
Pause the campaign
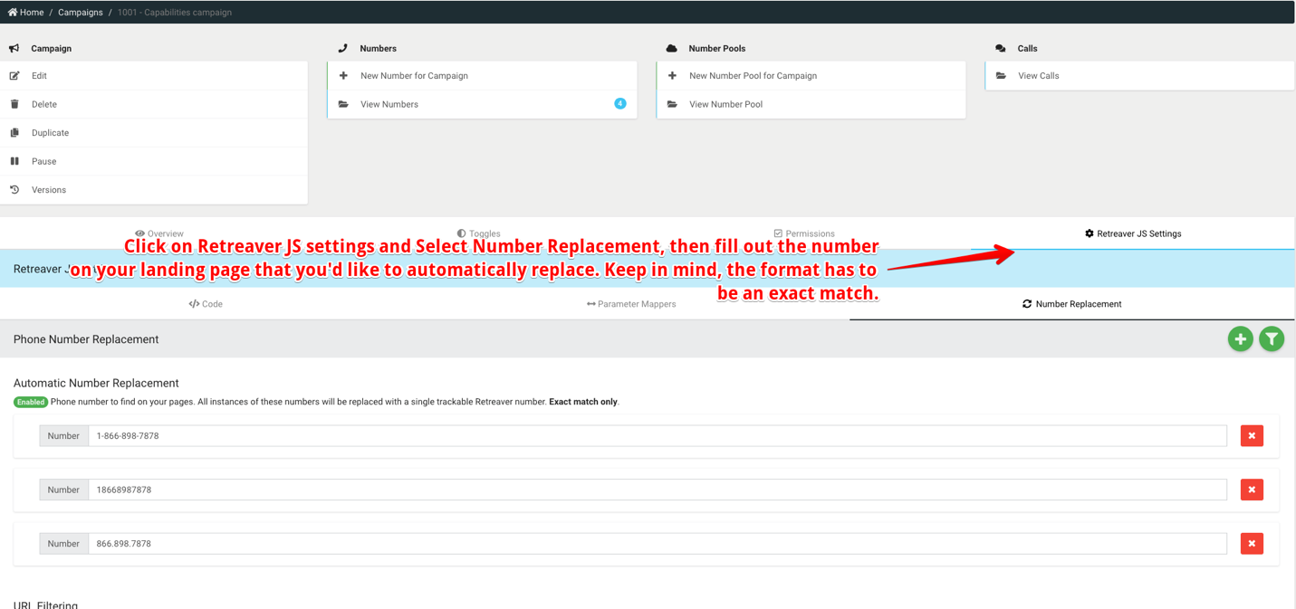[x=43, y=161]
